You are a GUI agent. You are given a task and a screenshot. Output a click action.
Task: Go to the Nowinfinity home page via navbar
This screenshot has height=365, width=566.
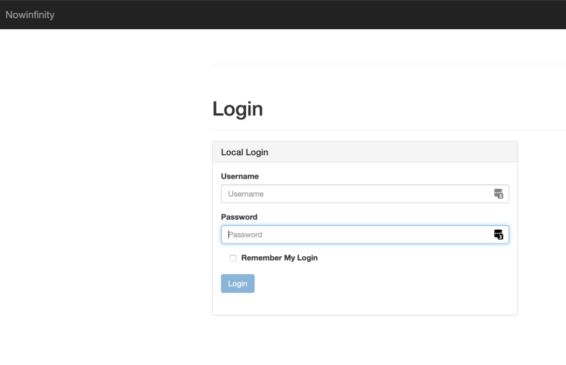[30, 15]
